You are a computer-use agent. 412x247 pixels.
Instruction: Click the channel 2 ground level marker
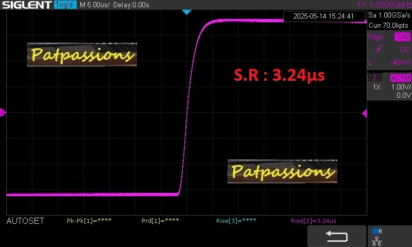(x=3, y=112)
